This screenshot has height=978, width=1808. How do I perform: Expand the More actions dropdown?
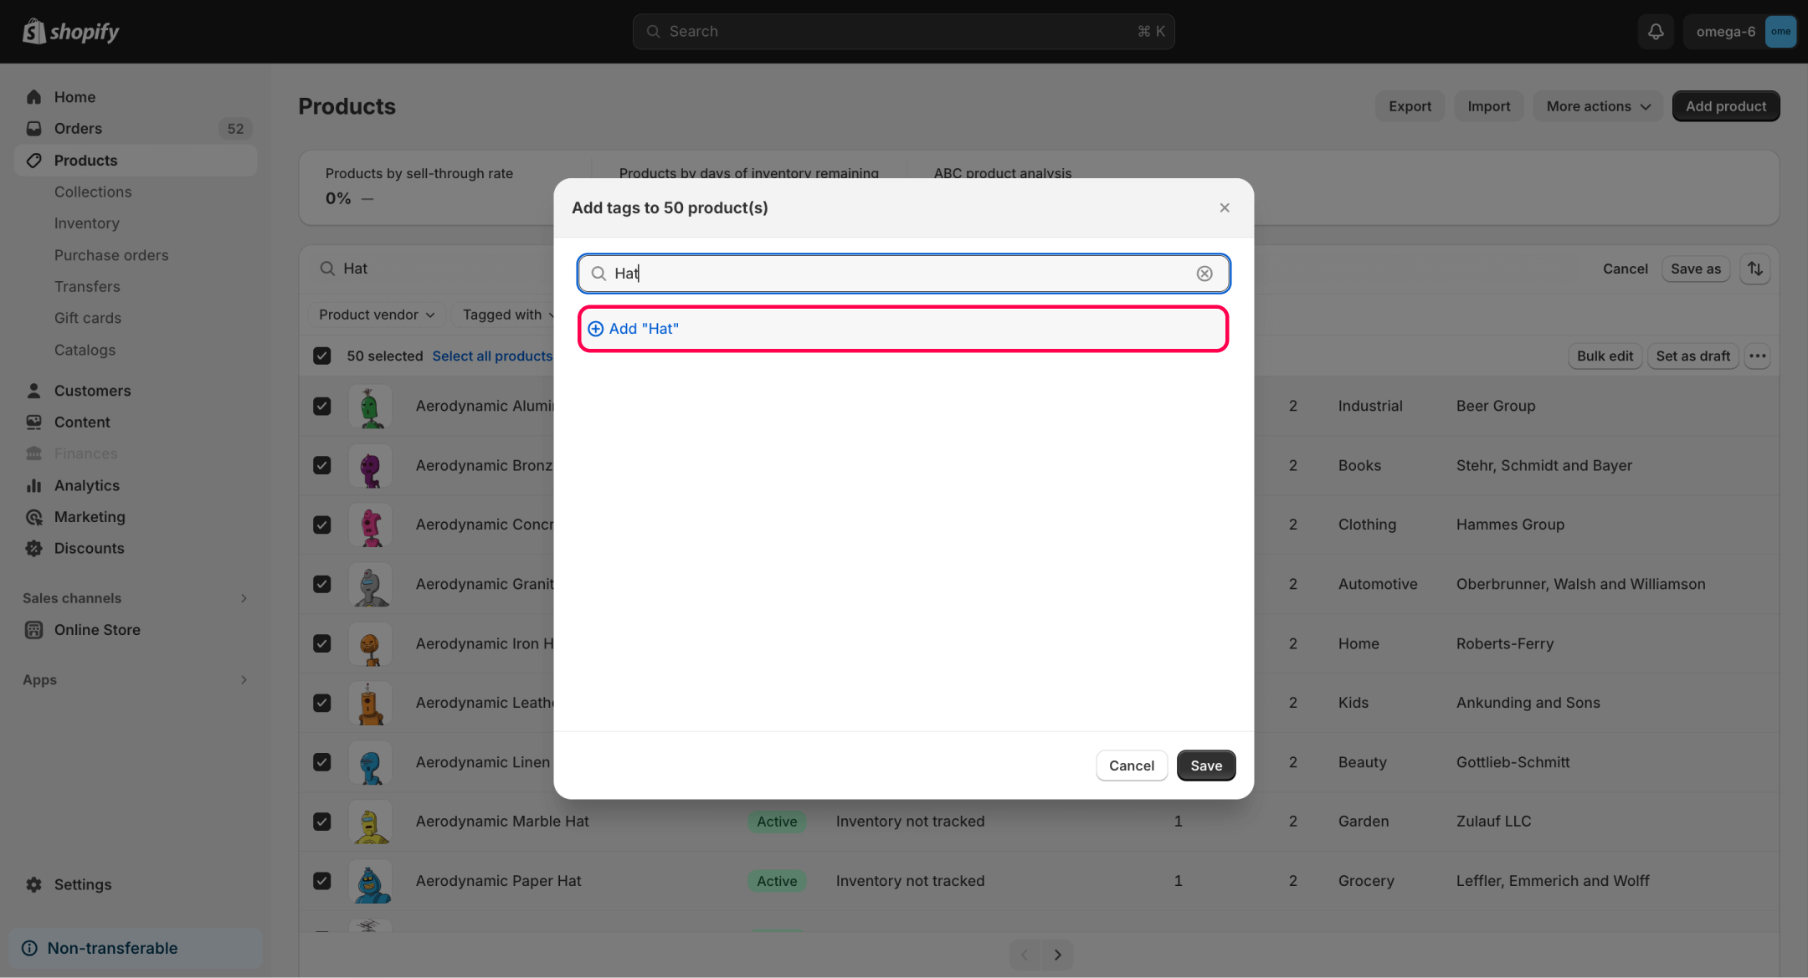click(1597, 106)
